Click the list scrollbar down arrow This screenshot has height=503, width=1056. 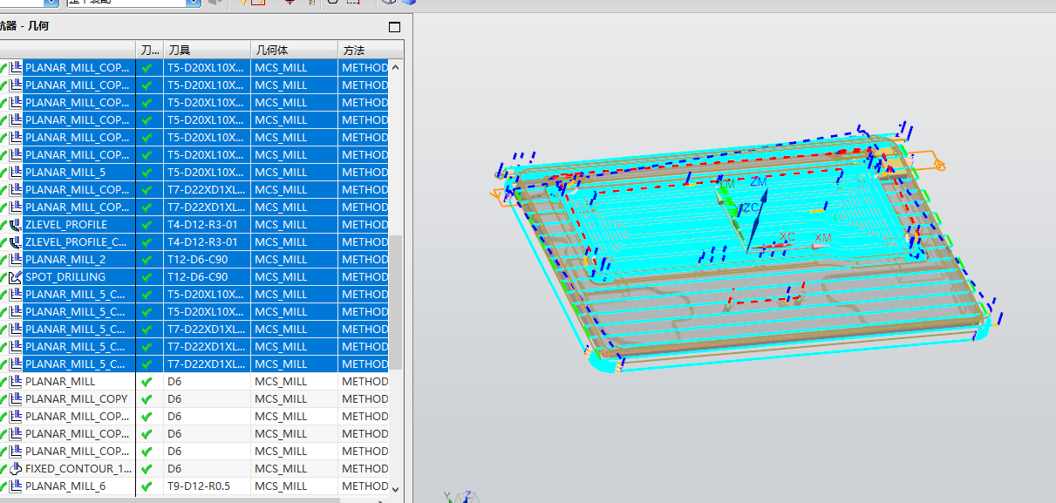[x=395, y=489]
